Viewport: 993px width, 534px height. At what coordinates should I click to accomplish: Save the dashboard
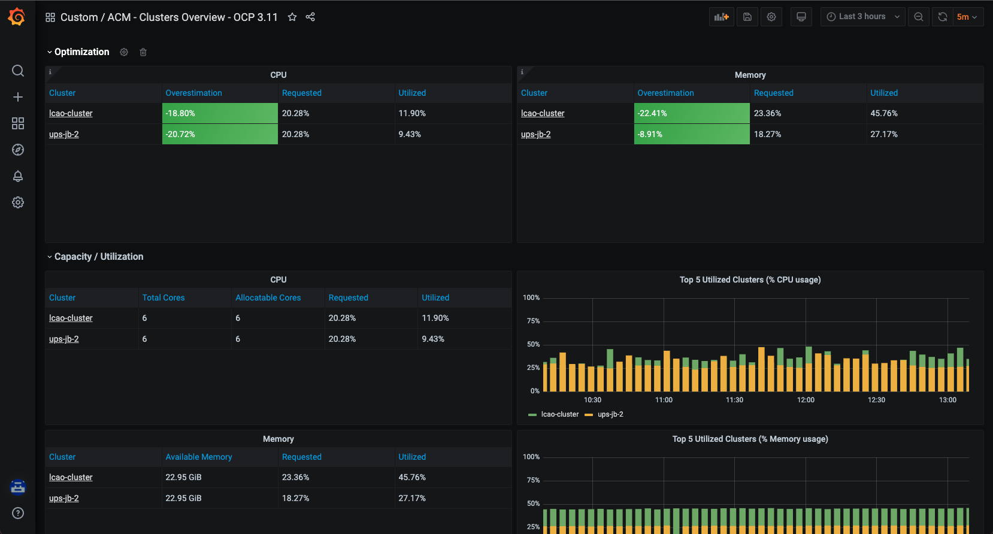(747, 17)
